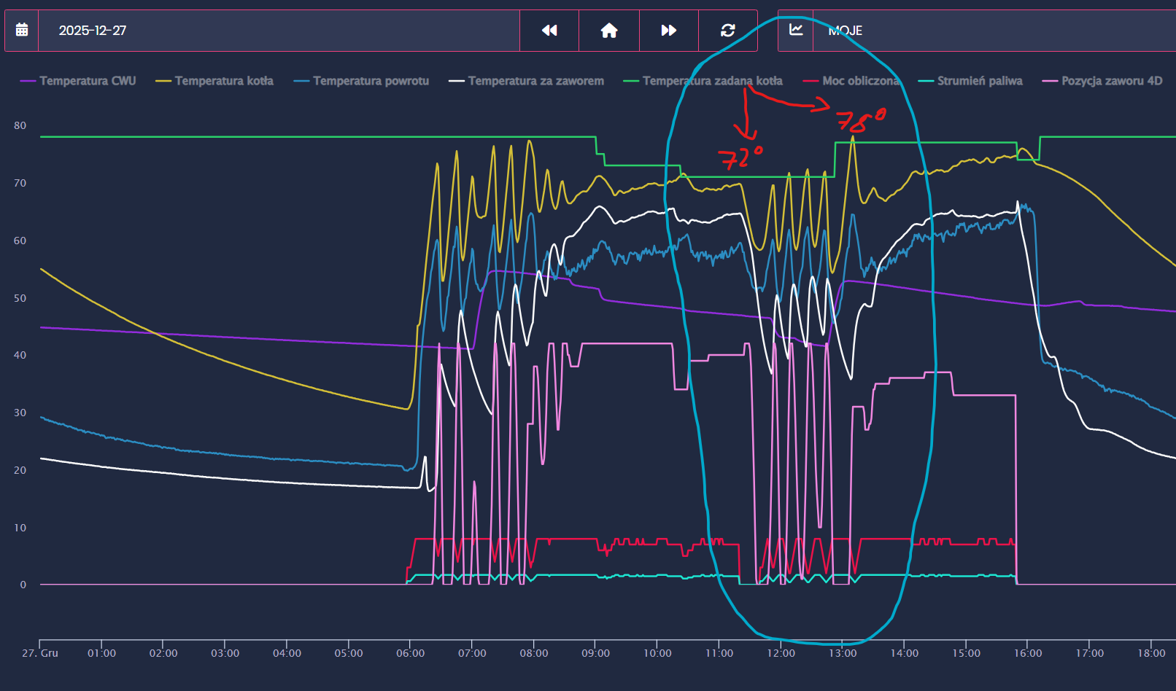This screenshot has height=691, width=1176.
Task: Click the home icon to return to today
Action: click(x=609, y=31)
